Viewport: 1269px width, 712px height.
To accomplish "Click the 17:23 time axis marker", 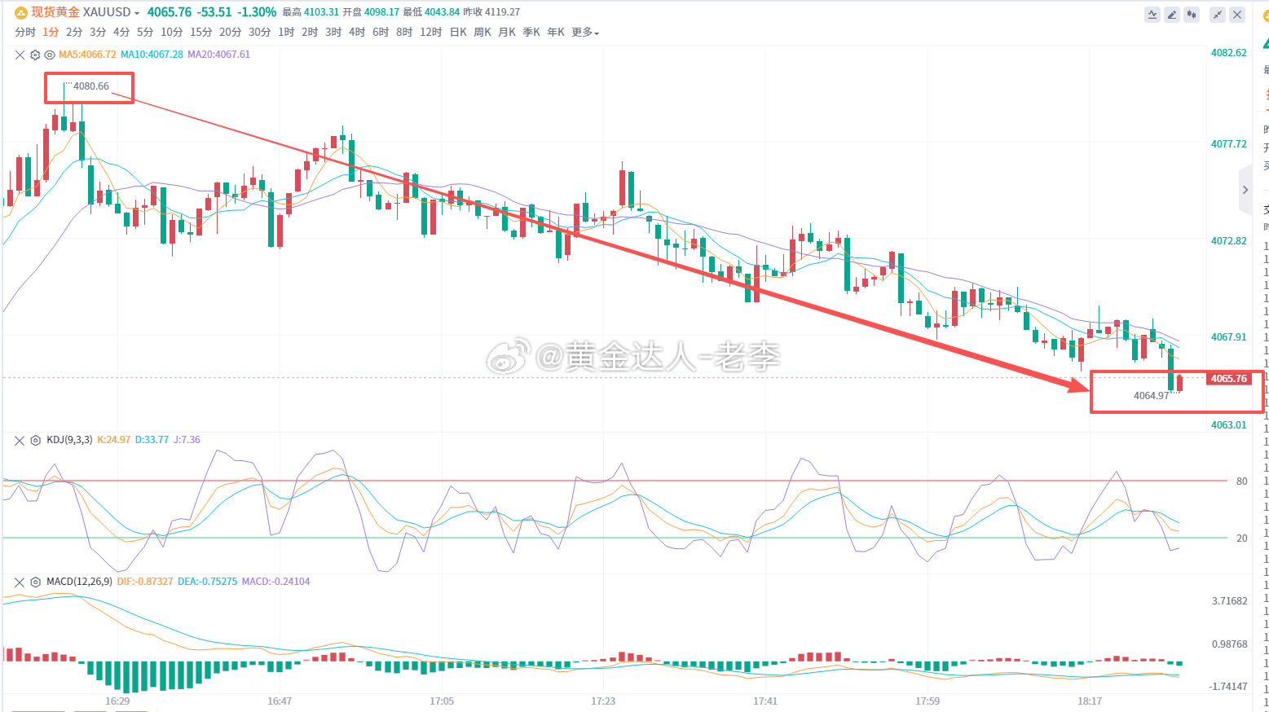I will click(x=603, y=701).
